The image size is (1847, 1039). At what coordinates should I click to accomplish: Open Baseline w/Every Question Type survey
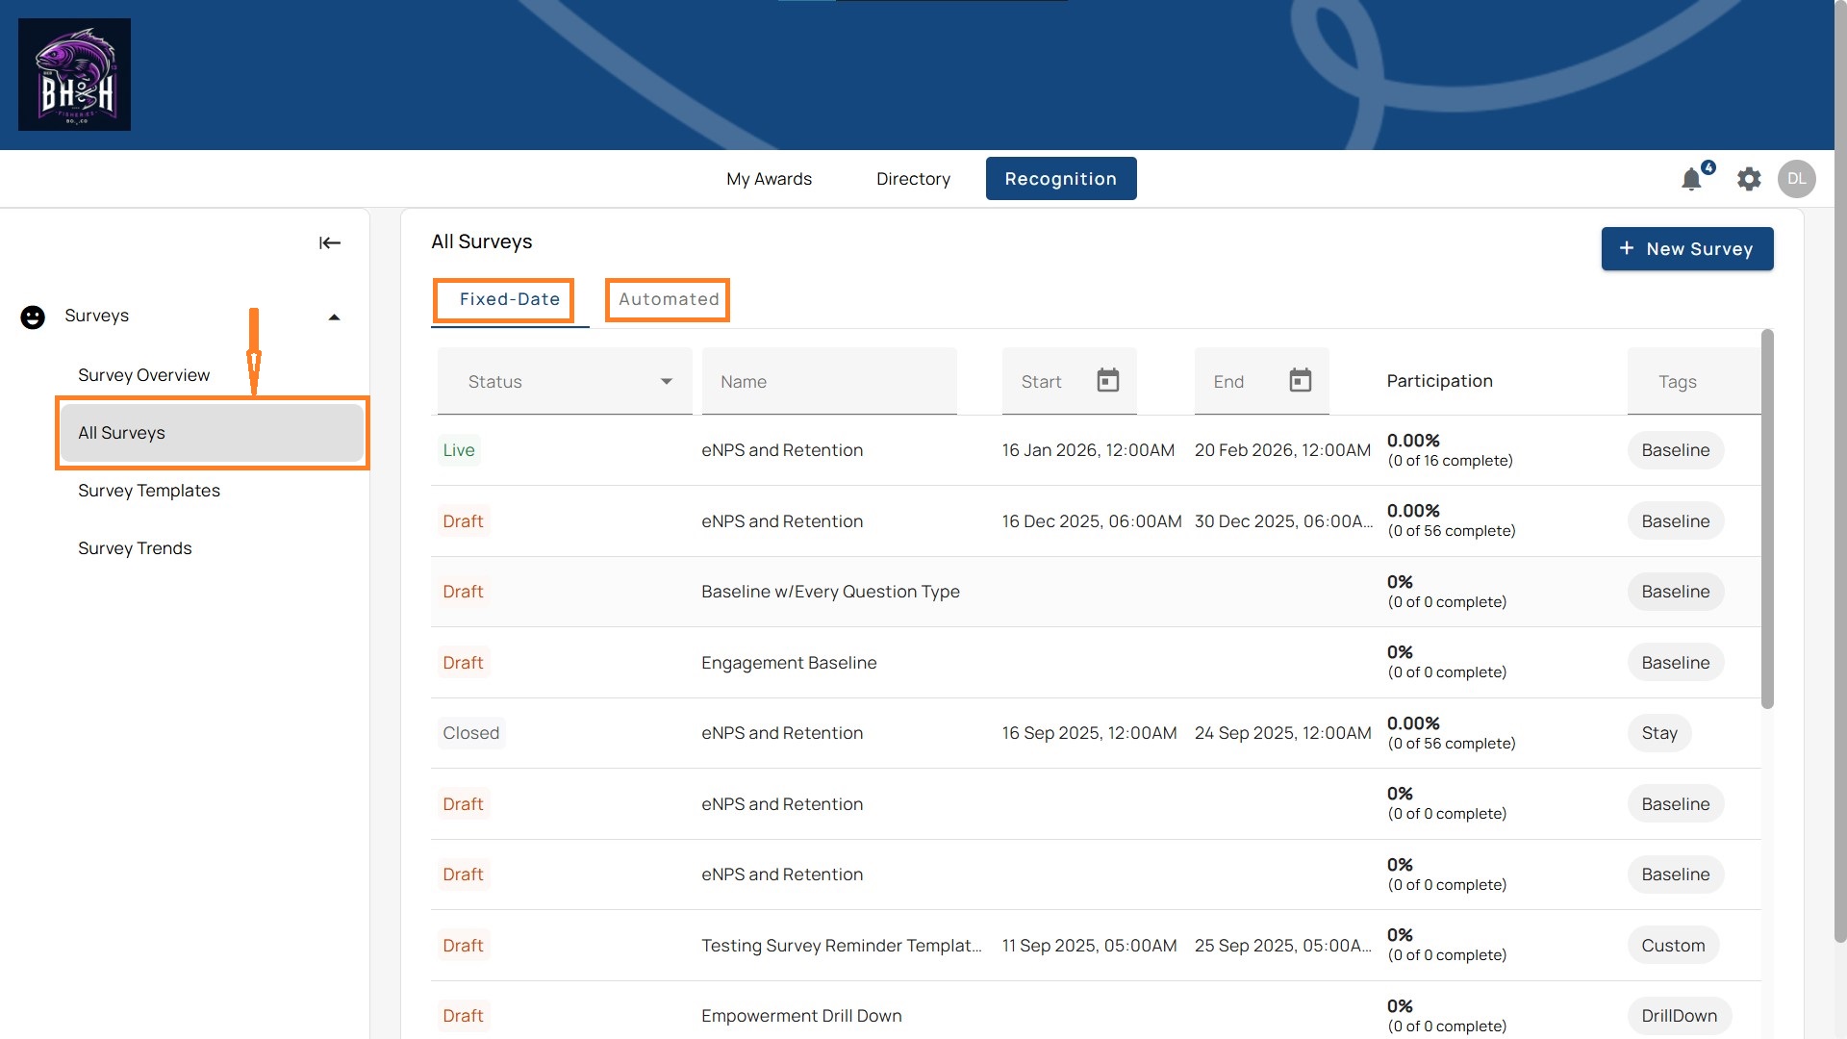830,592
